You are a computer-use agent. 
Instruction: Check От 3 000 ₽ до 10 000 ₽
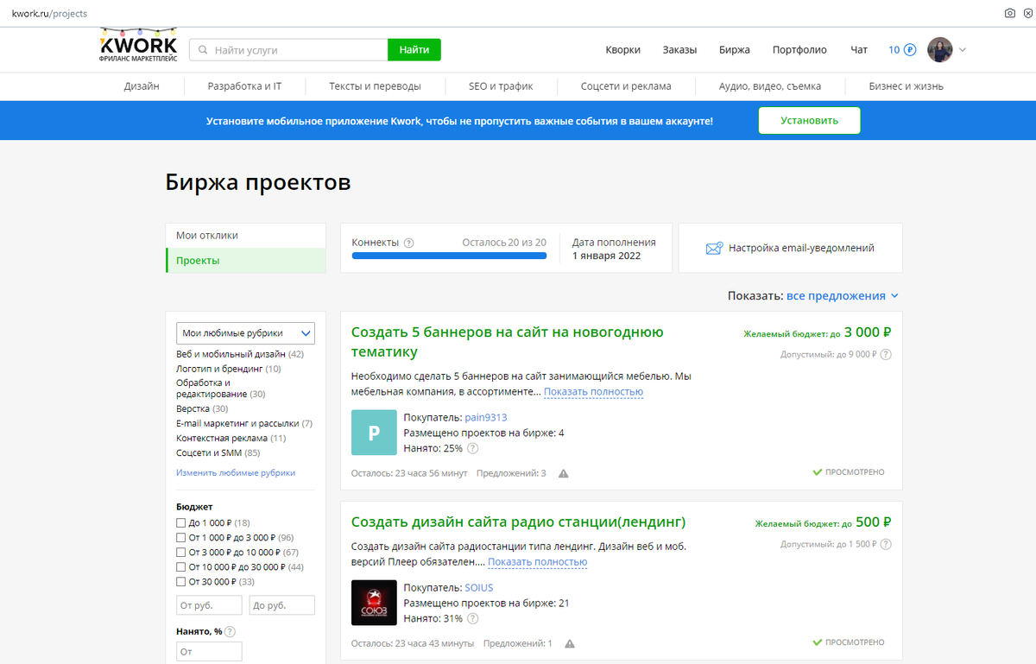tap(180, 553)
